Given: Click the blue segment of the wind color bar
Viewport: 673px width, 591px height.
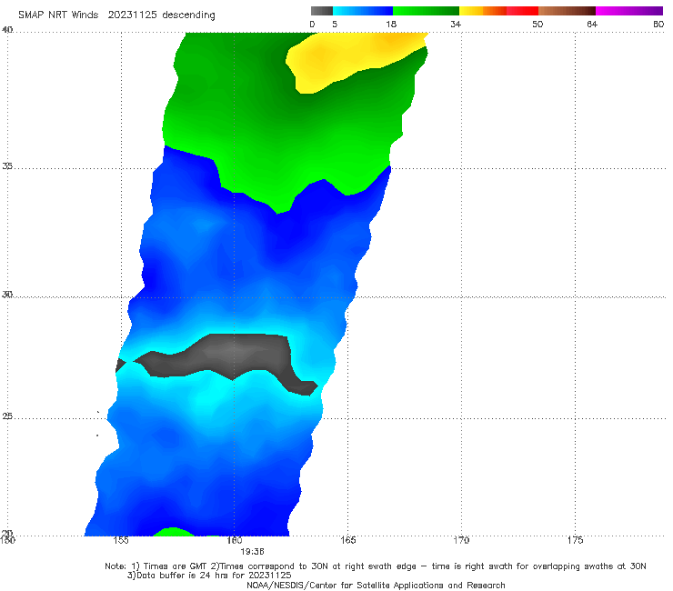Looking at the screenshot, I should pyautogui.click(x=363, y=11).
